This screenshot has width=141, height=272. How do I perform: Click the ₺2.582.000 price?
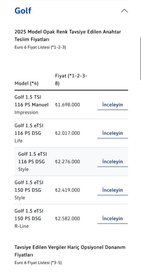tap(67, 219)
